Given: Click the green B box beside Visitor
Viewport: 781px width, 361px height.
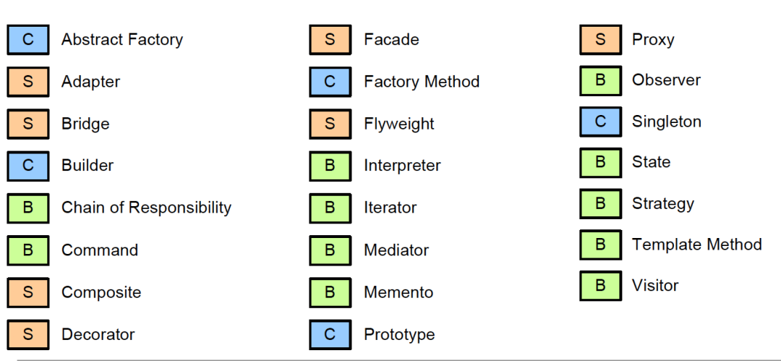Looking at the screenshot, I should point(600,286).
